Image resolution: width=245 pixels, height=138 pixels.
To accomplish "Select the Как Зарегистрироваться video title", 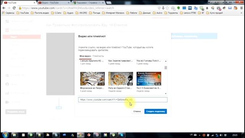I will point(121,61).
